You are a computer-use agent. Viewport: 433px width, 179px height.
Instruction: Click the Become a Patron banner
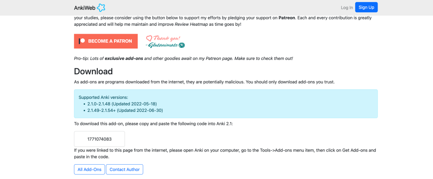(106, 41)
